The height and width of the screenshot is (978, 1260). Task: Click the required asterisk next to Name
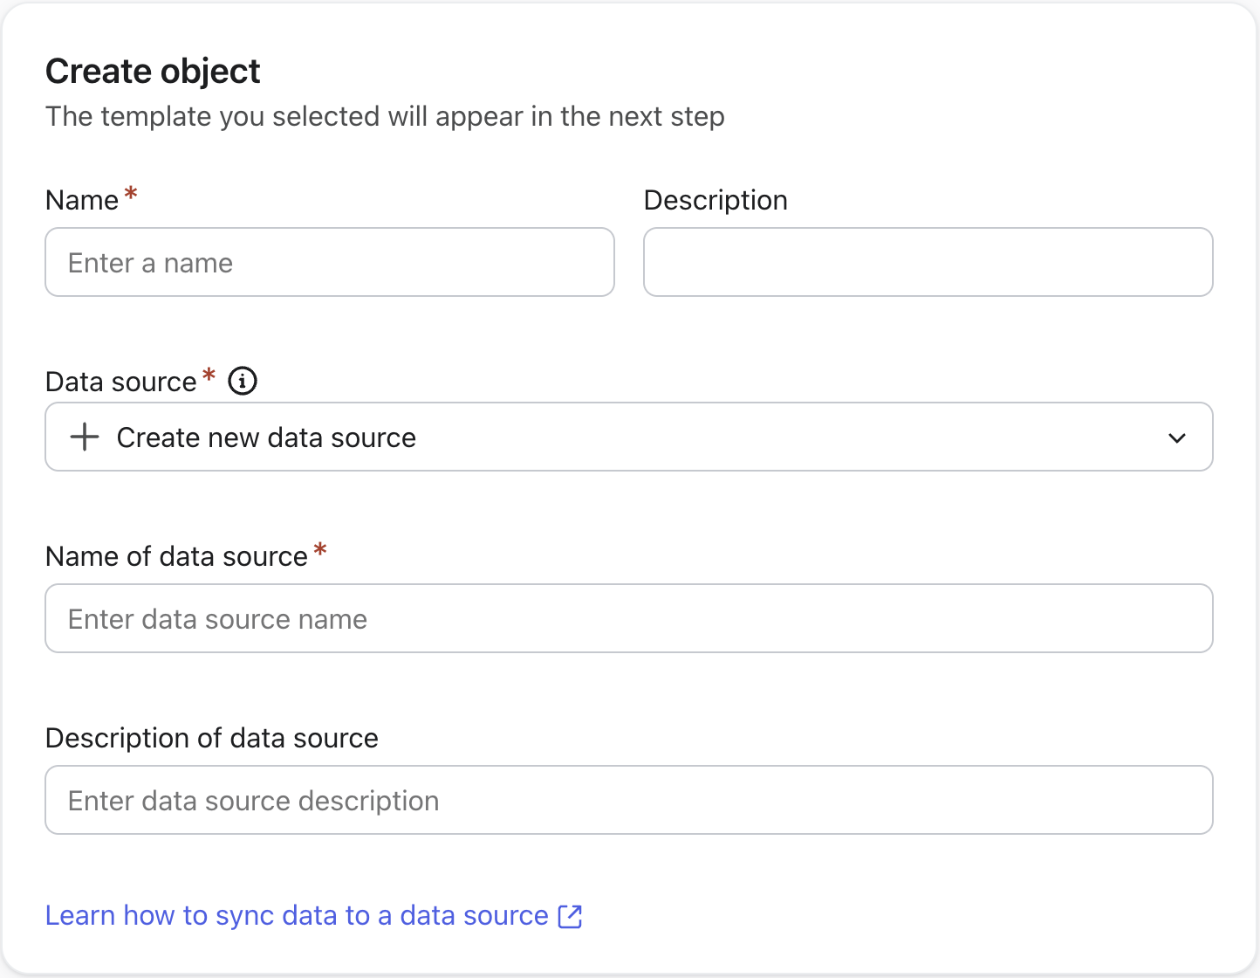coord(131,193)
